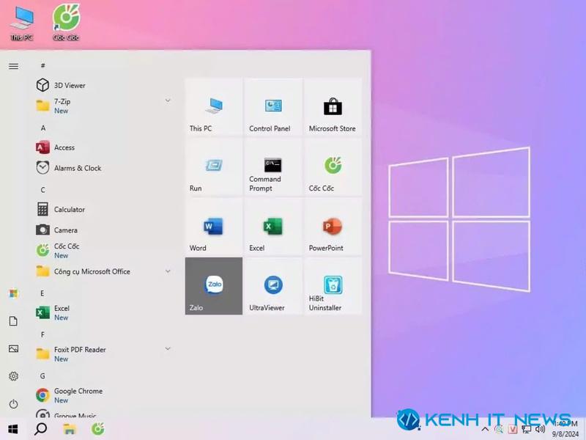Click the Windows Start button
Image resolution: width=586 pixels, height=440 pixels.
pyautogui.click(x=13, y=429)
